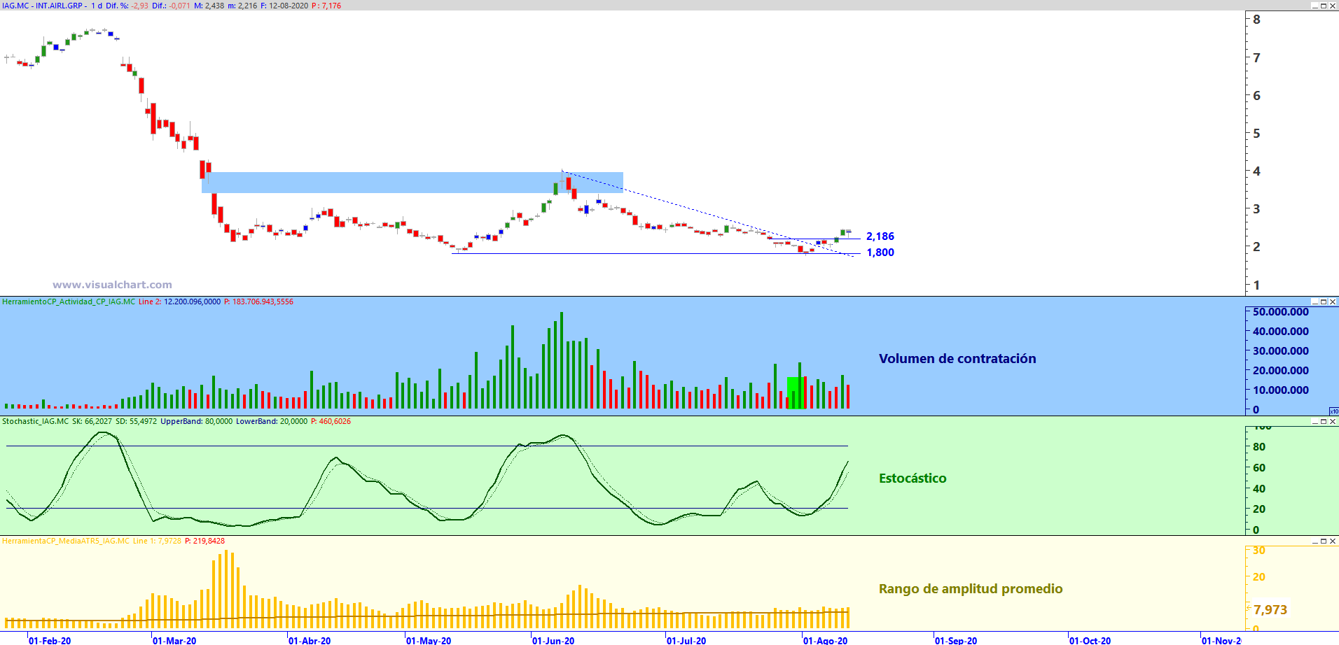Click the 01-Sep-20 date on time axis
This screenshot has width=1339, height=645.
tap(956, 640)
